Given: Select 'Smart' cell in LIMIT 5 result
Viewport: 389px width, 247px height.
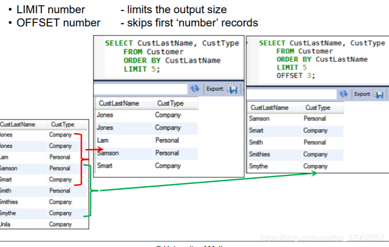Looking at the screenshot, I should 105,166.
